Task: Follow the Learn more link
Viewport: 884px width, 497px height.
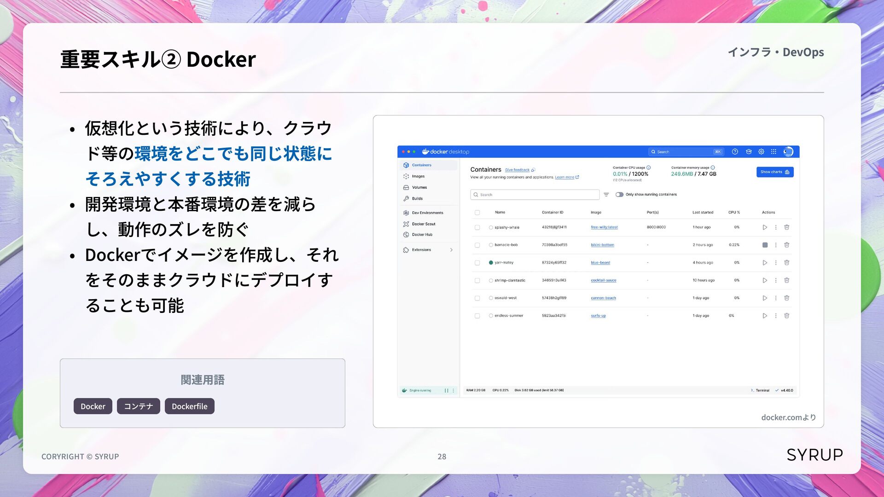Action: click(x=564, y=177)
